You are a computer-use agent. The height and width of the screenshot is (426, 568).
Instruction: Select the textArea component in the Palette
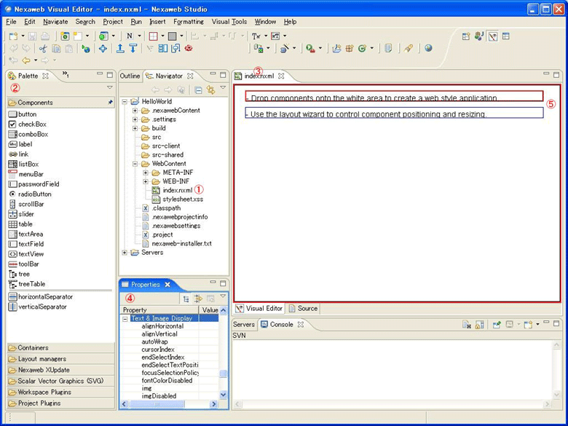click(x=25, y=234)
